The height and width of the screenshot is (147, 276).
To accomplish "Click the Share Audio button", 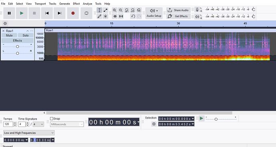I will pos(178,10).
